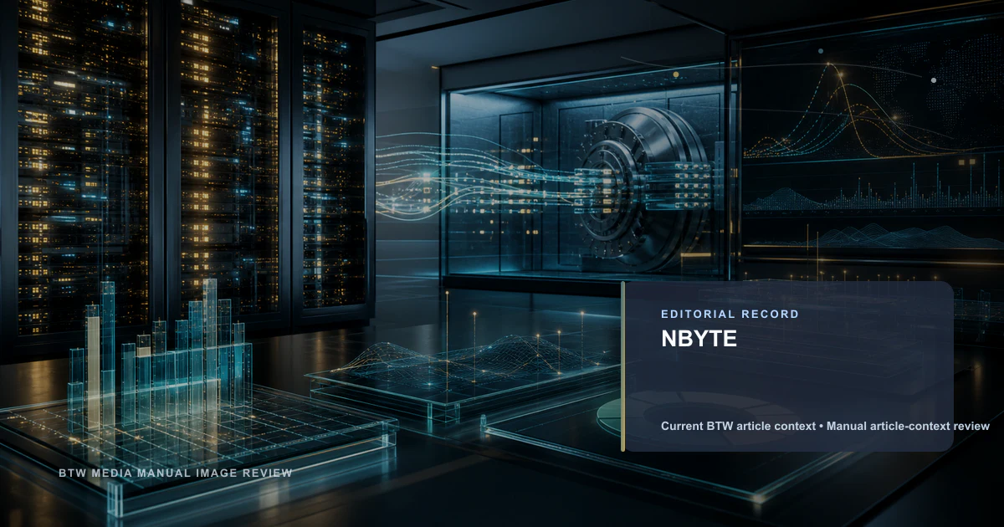
Task: Click the EDITORIAL RECORD label
Action: tap(730, 315)
